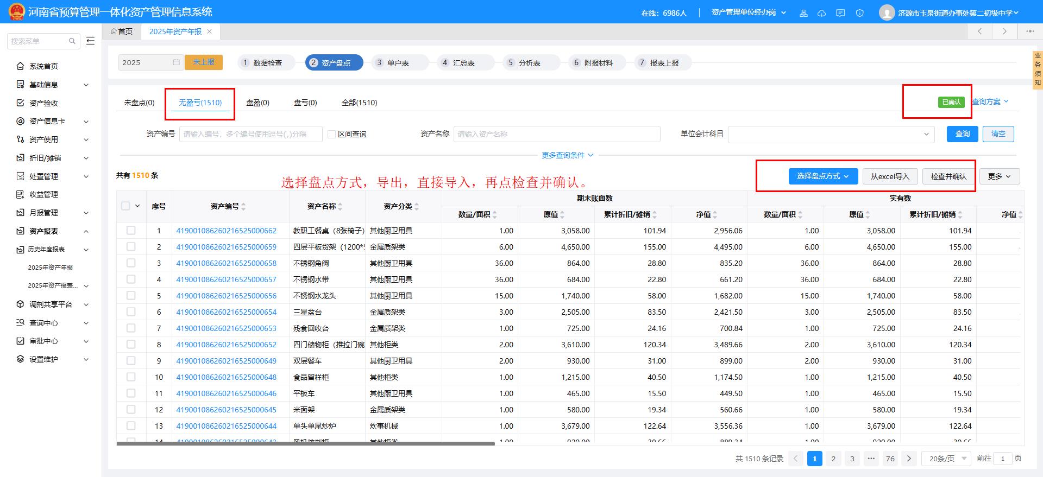Viewport: 1043px width, 477px height.
Task: Click the user avatar icon
Action: [887, 12]
